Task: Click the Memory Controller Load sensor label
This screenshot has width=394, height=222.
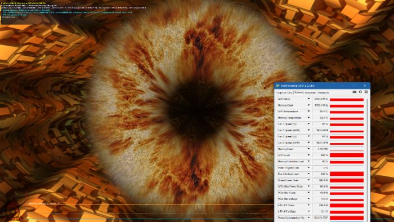Action: click(x=290, y=161)
